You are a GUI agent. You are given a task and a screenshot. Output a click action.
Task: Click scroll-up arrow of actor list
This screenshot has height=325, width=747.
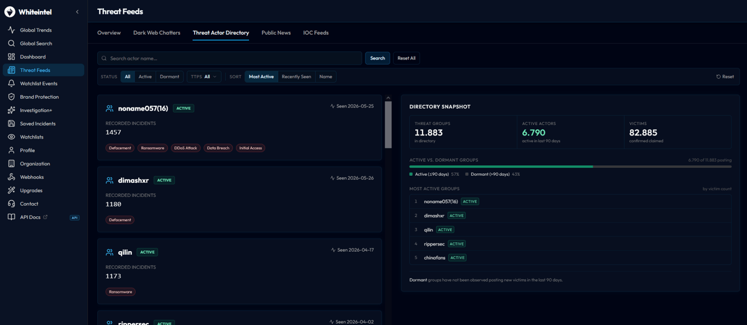[388, 98]
